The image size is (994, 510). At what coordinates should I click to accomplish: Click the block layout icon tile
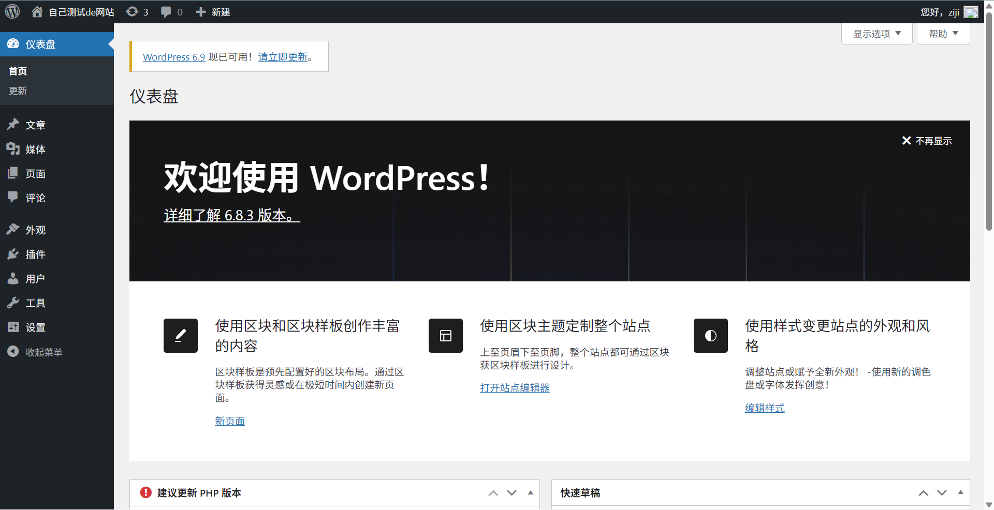click(x=446, y=336)
